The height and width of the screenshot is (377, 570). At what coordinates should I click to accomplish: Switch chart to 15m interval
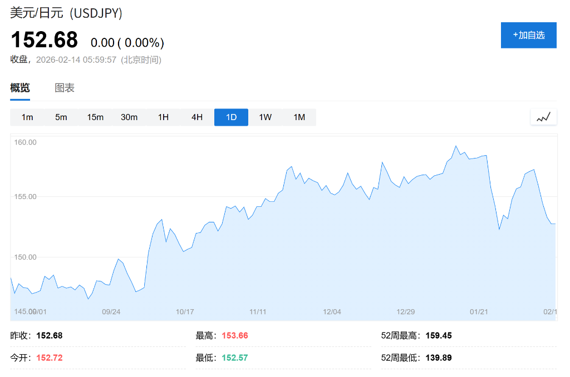(95, 117)
